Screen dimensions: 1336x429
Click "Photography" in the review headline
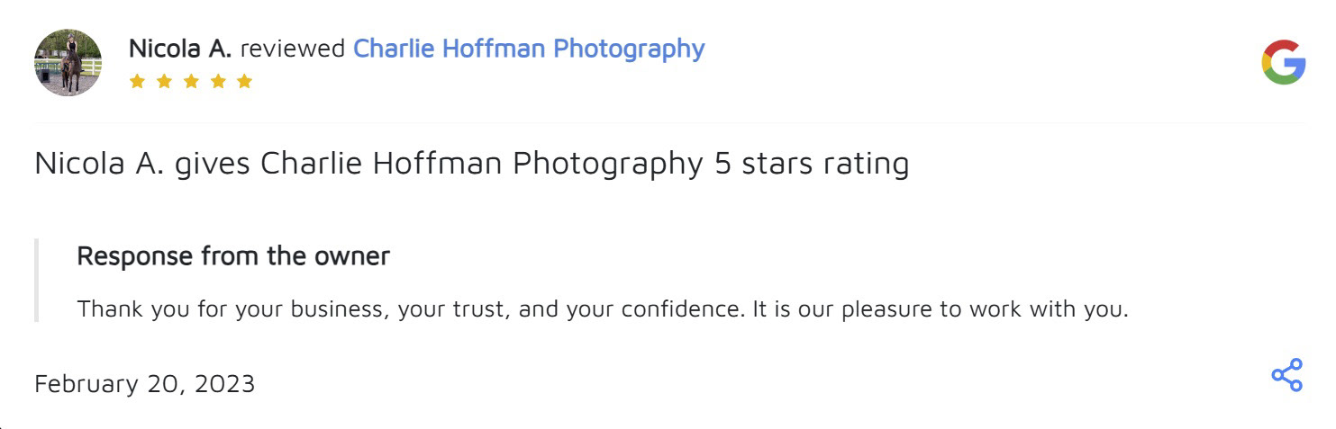coord(607,164)
